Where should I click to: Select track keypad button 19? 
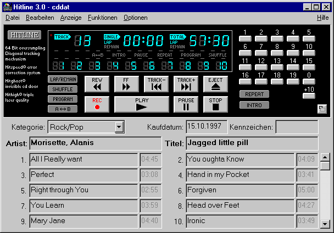click(x=293, y=81)
